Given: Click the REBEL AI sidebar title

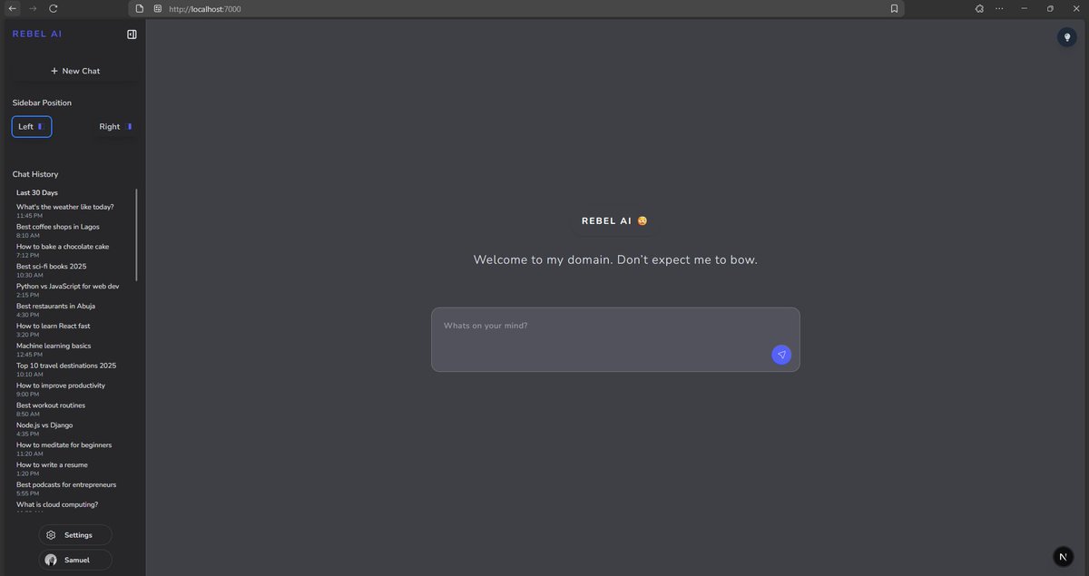Looking at the screenshot, I should [x=36, y=34].
